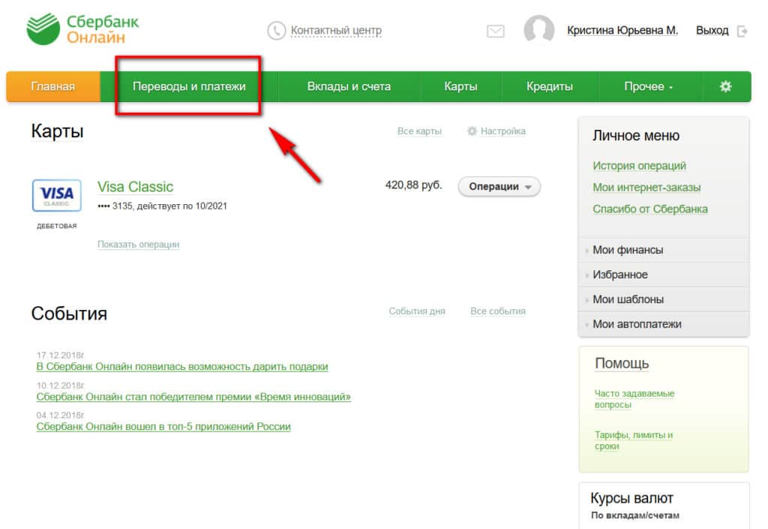The width and height of the screenshot is (768, 529).
Task: Click the date 17.12.2018г.
Action: tap(60, 355)
